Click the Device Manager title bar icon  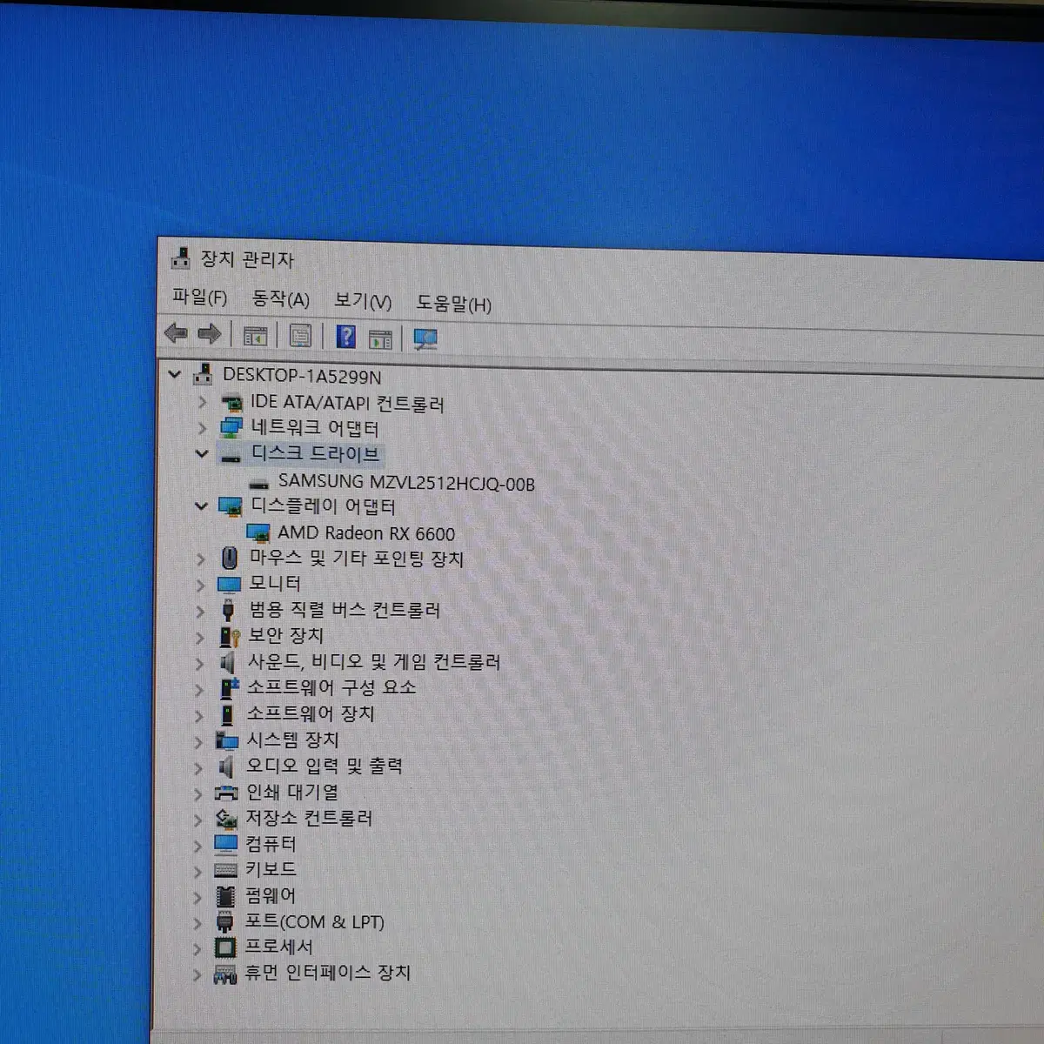180,258
